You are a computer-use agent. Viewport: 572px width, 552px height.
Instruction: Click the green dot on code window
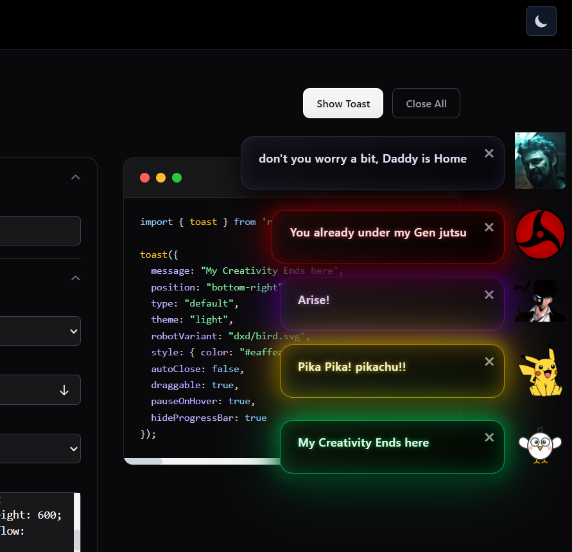[177, 178]
